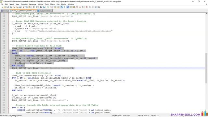Undo the last edit using Undo icon

click(33, 7)
